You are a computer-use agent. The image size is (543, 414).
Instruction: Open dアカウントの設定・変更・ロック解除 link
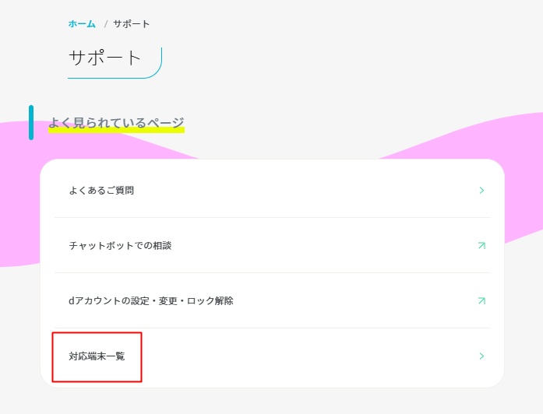151,301
